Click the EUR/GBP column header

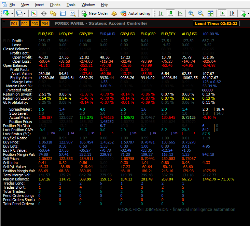click(148, 34)
